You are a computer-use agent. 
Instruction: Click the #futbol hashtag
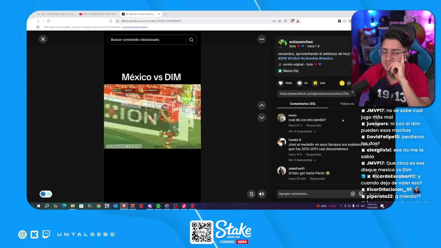294,59
